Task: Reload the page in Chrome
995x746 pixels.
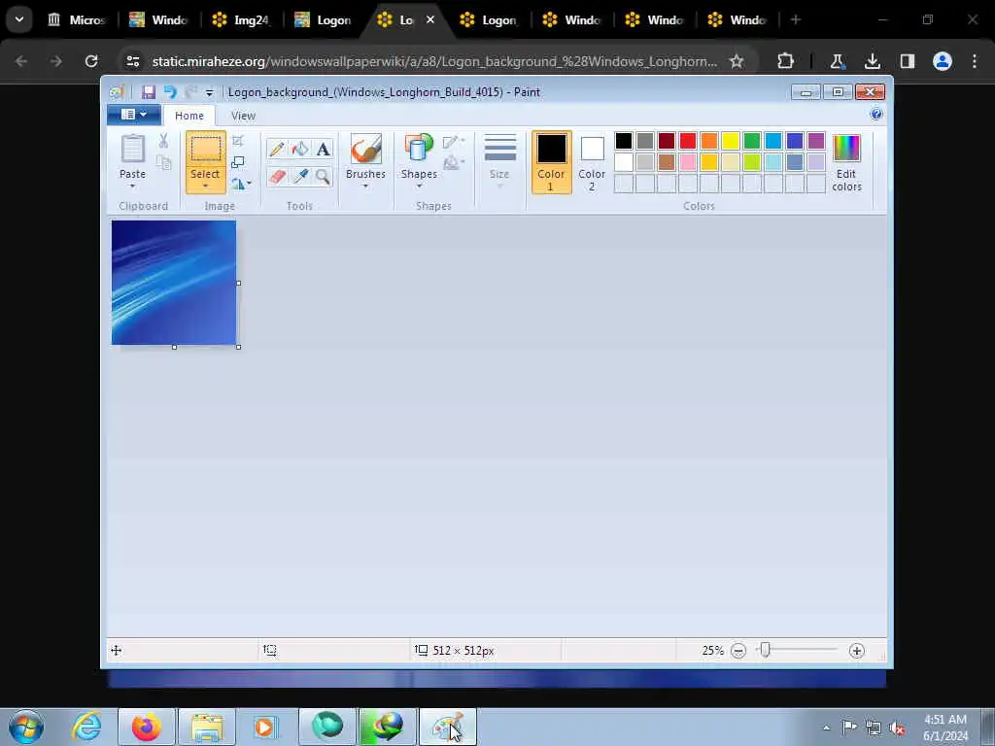Action: tap(91, 61)
